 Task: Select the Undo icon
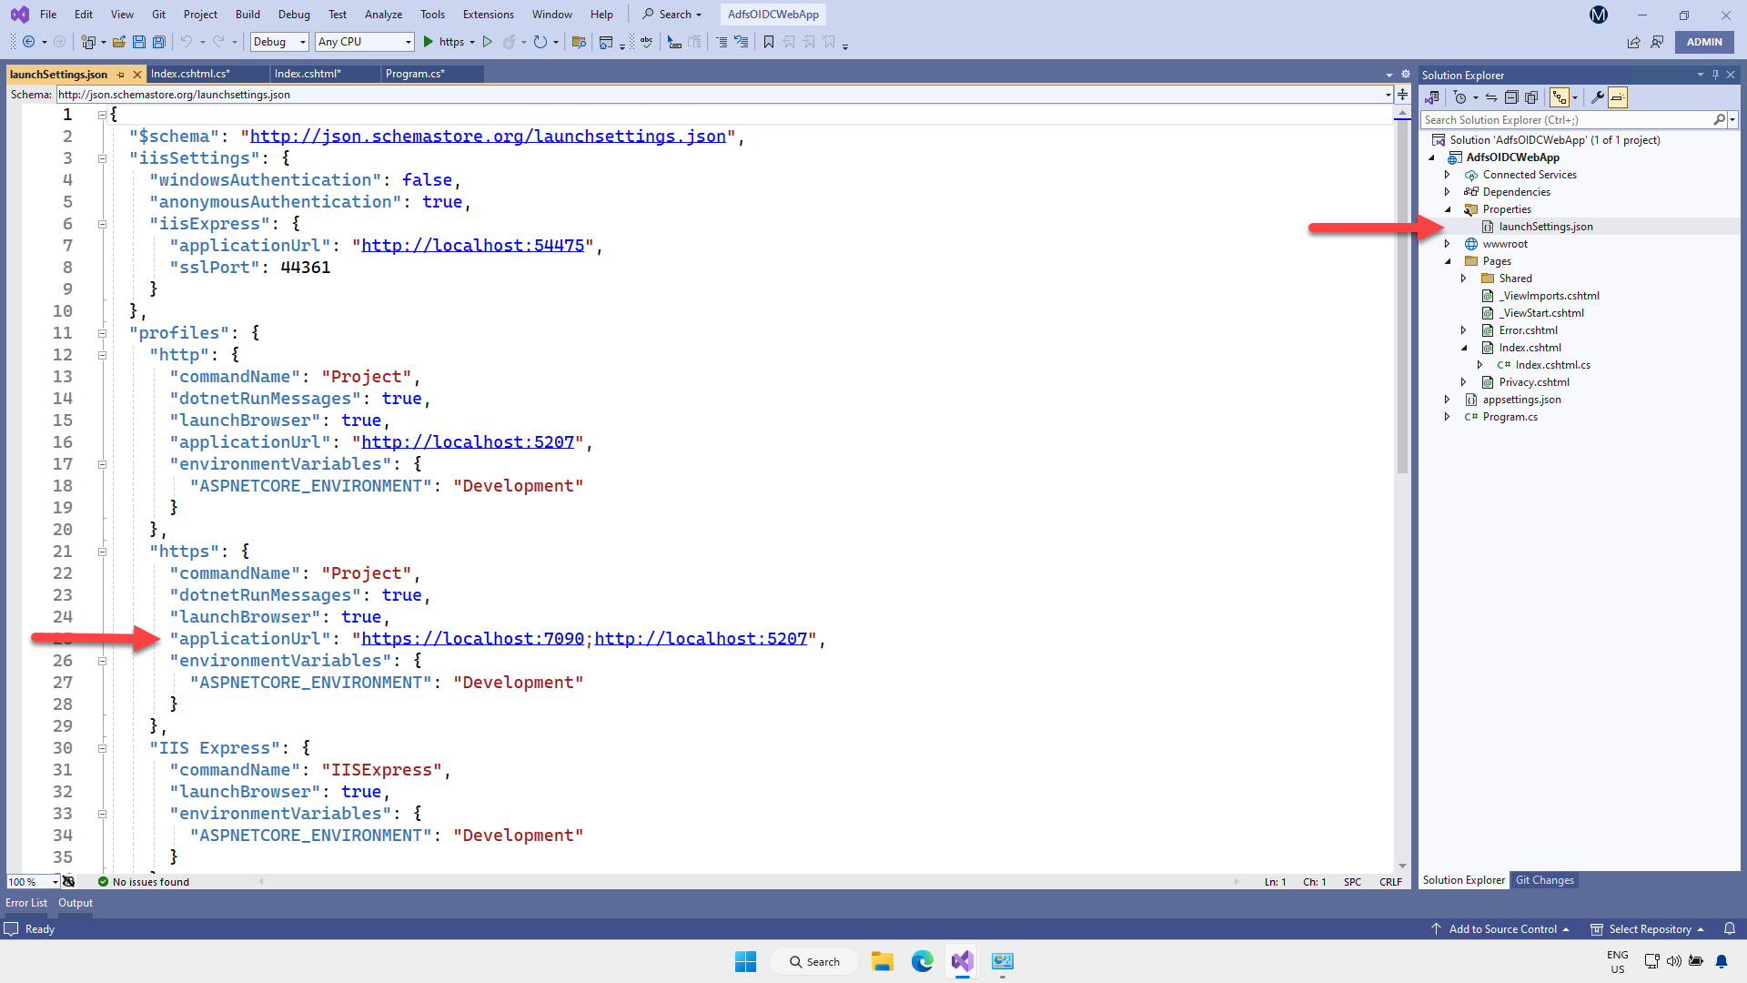[187, 42]
